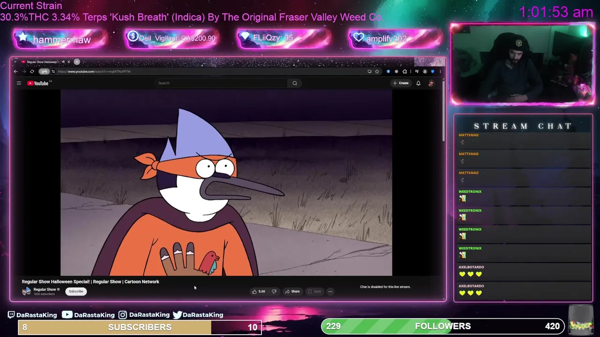The image size is (600, 337).
Task: Click the install/cast icon in the address bar
Action: (x=369, y=72)
